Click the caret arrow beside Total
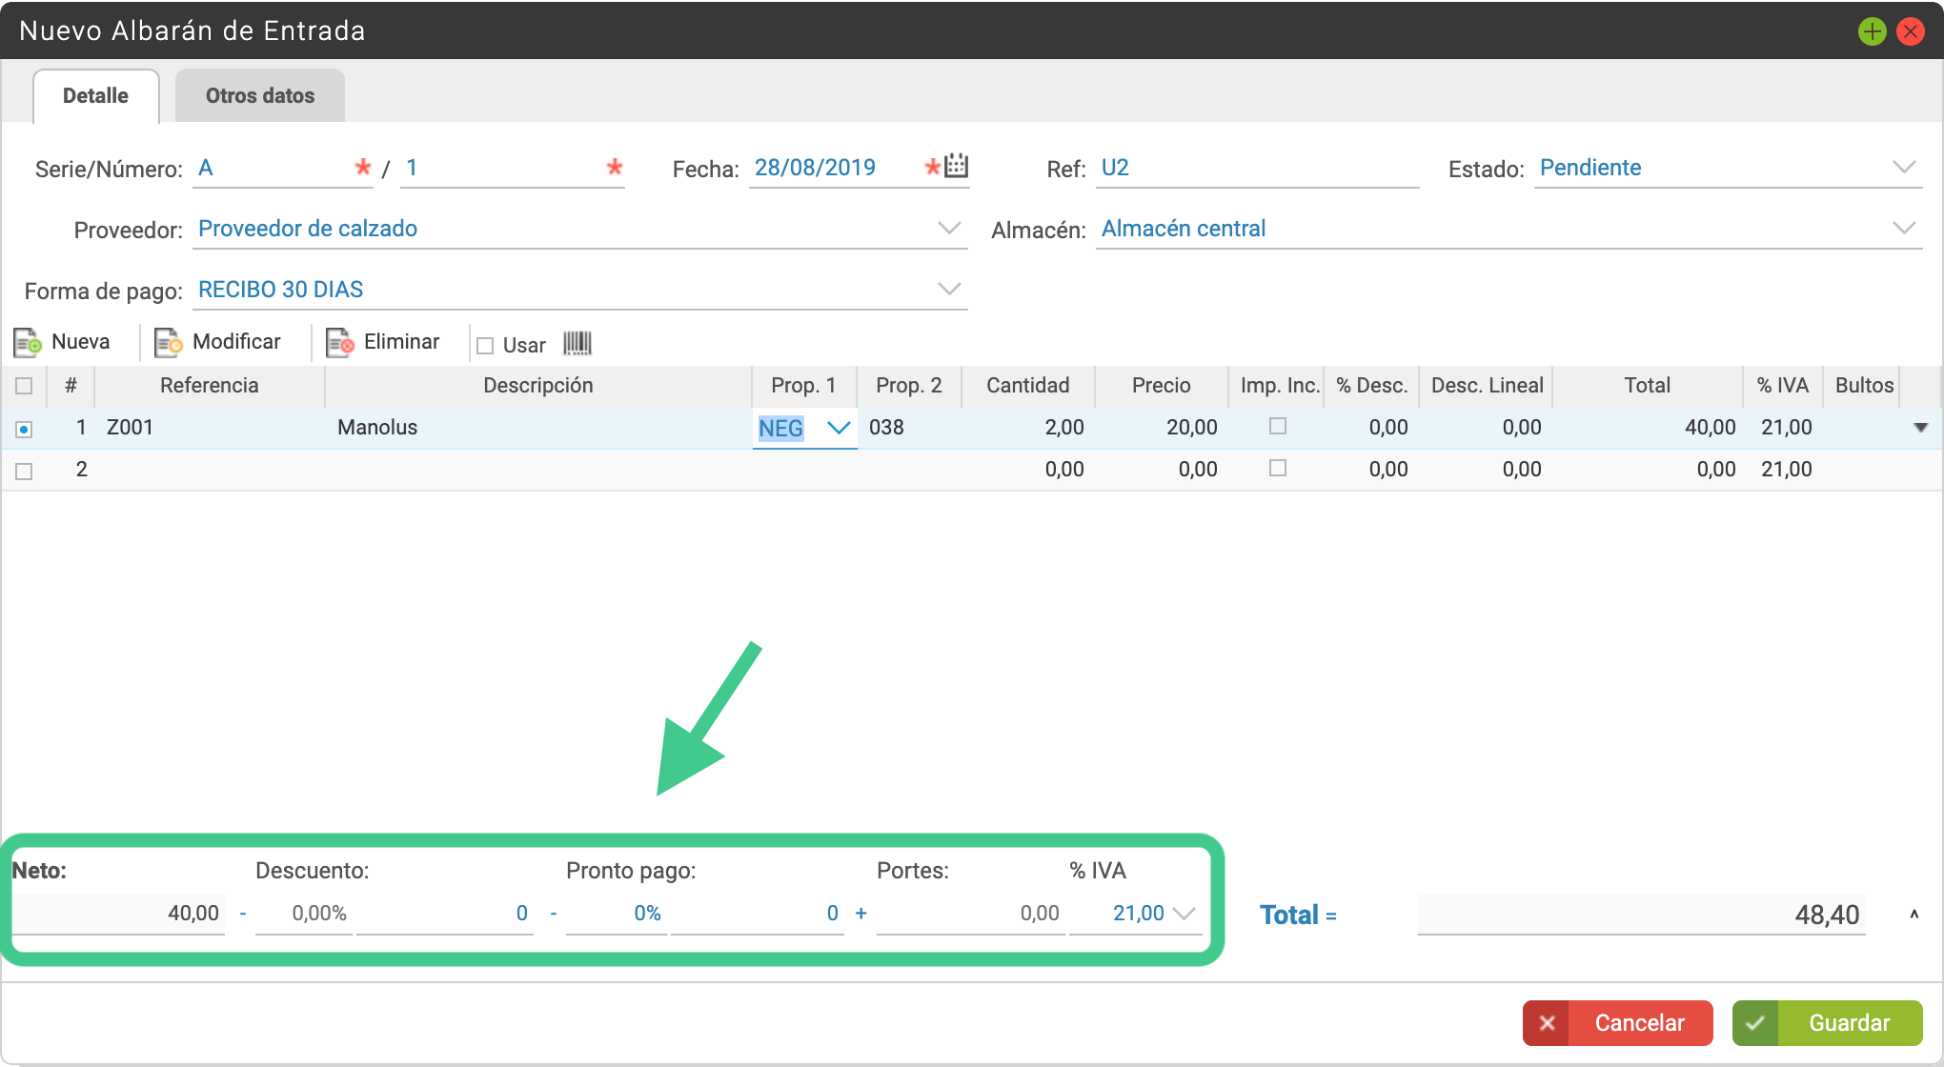 click(x=1914, y=915)
